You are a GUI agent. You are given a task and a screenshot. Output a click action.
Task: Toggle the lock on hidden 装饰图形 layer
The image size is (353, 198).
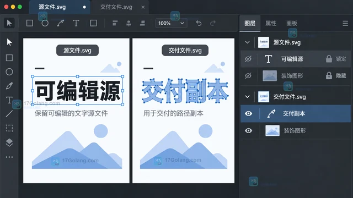click(329, 76)
